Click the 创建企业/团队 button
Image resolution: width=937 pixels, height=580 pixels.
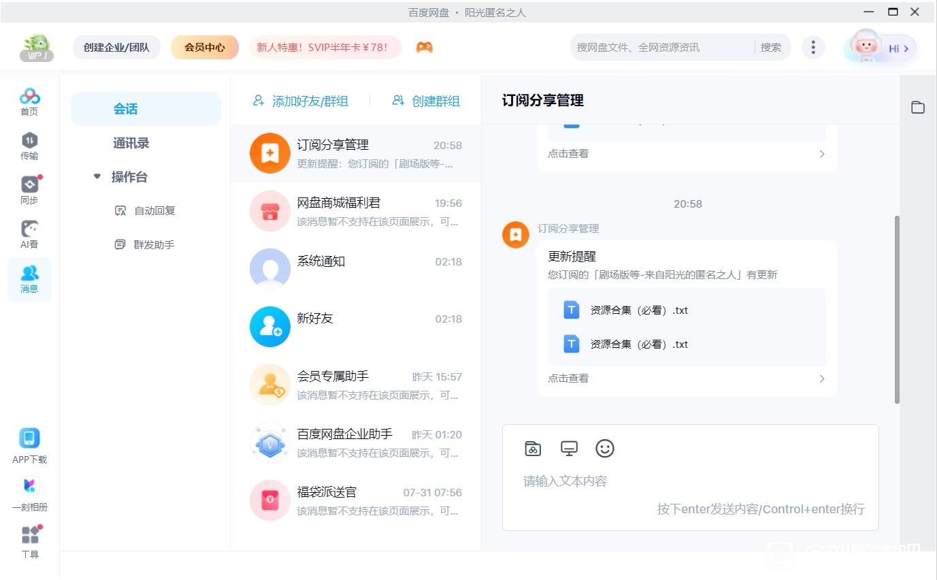click(116, 48)
